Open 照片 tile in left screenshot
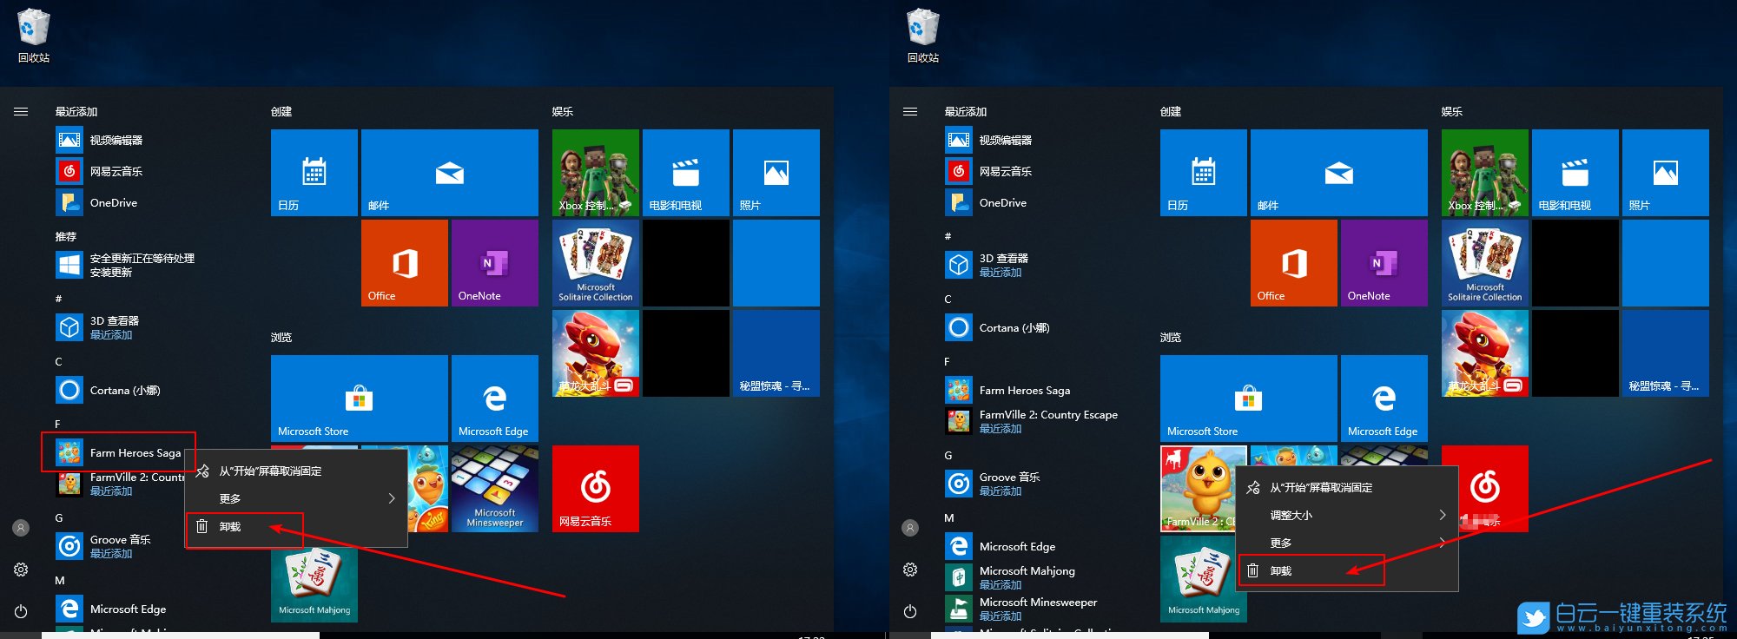Screen dimensions: 1737x639 (x=776, y=173)
